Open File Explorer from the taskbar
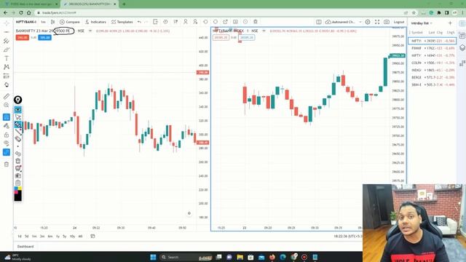Screen dimensions: 466x262 [240, 257]
